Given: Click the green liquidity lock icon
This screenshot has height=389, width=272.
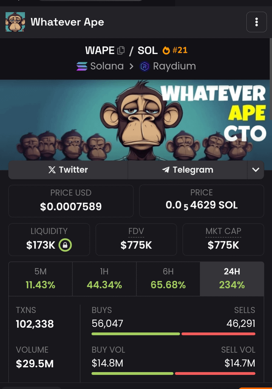Looking at the screenshot, I should coord(65,245).
